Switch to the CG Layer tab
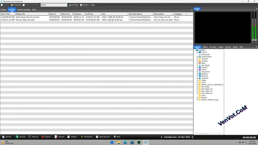 [x=213, y=47]
